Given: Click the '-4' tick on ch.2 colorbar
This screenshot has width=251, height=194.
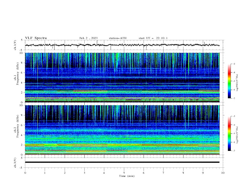Looking at the screenshot, I should pyautogui.click(x=234, y=125).
